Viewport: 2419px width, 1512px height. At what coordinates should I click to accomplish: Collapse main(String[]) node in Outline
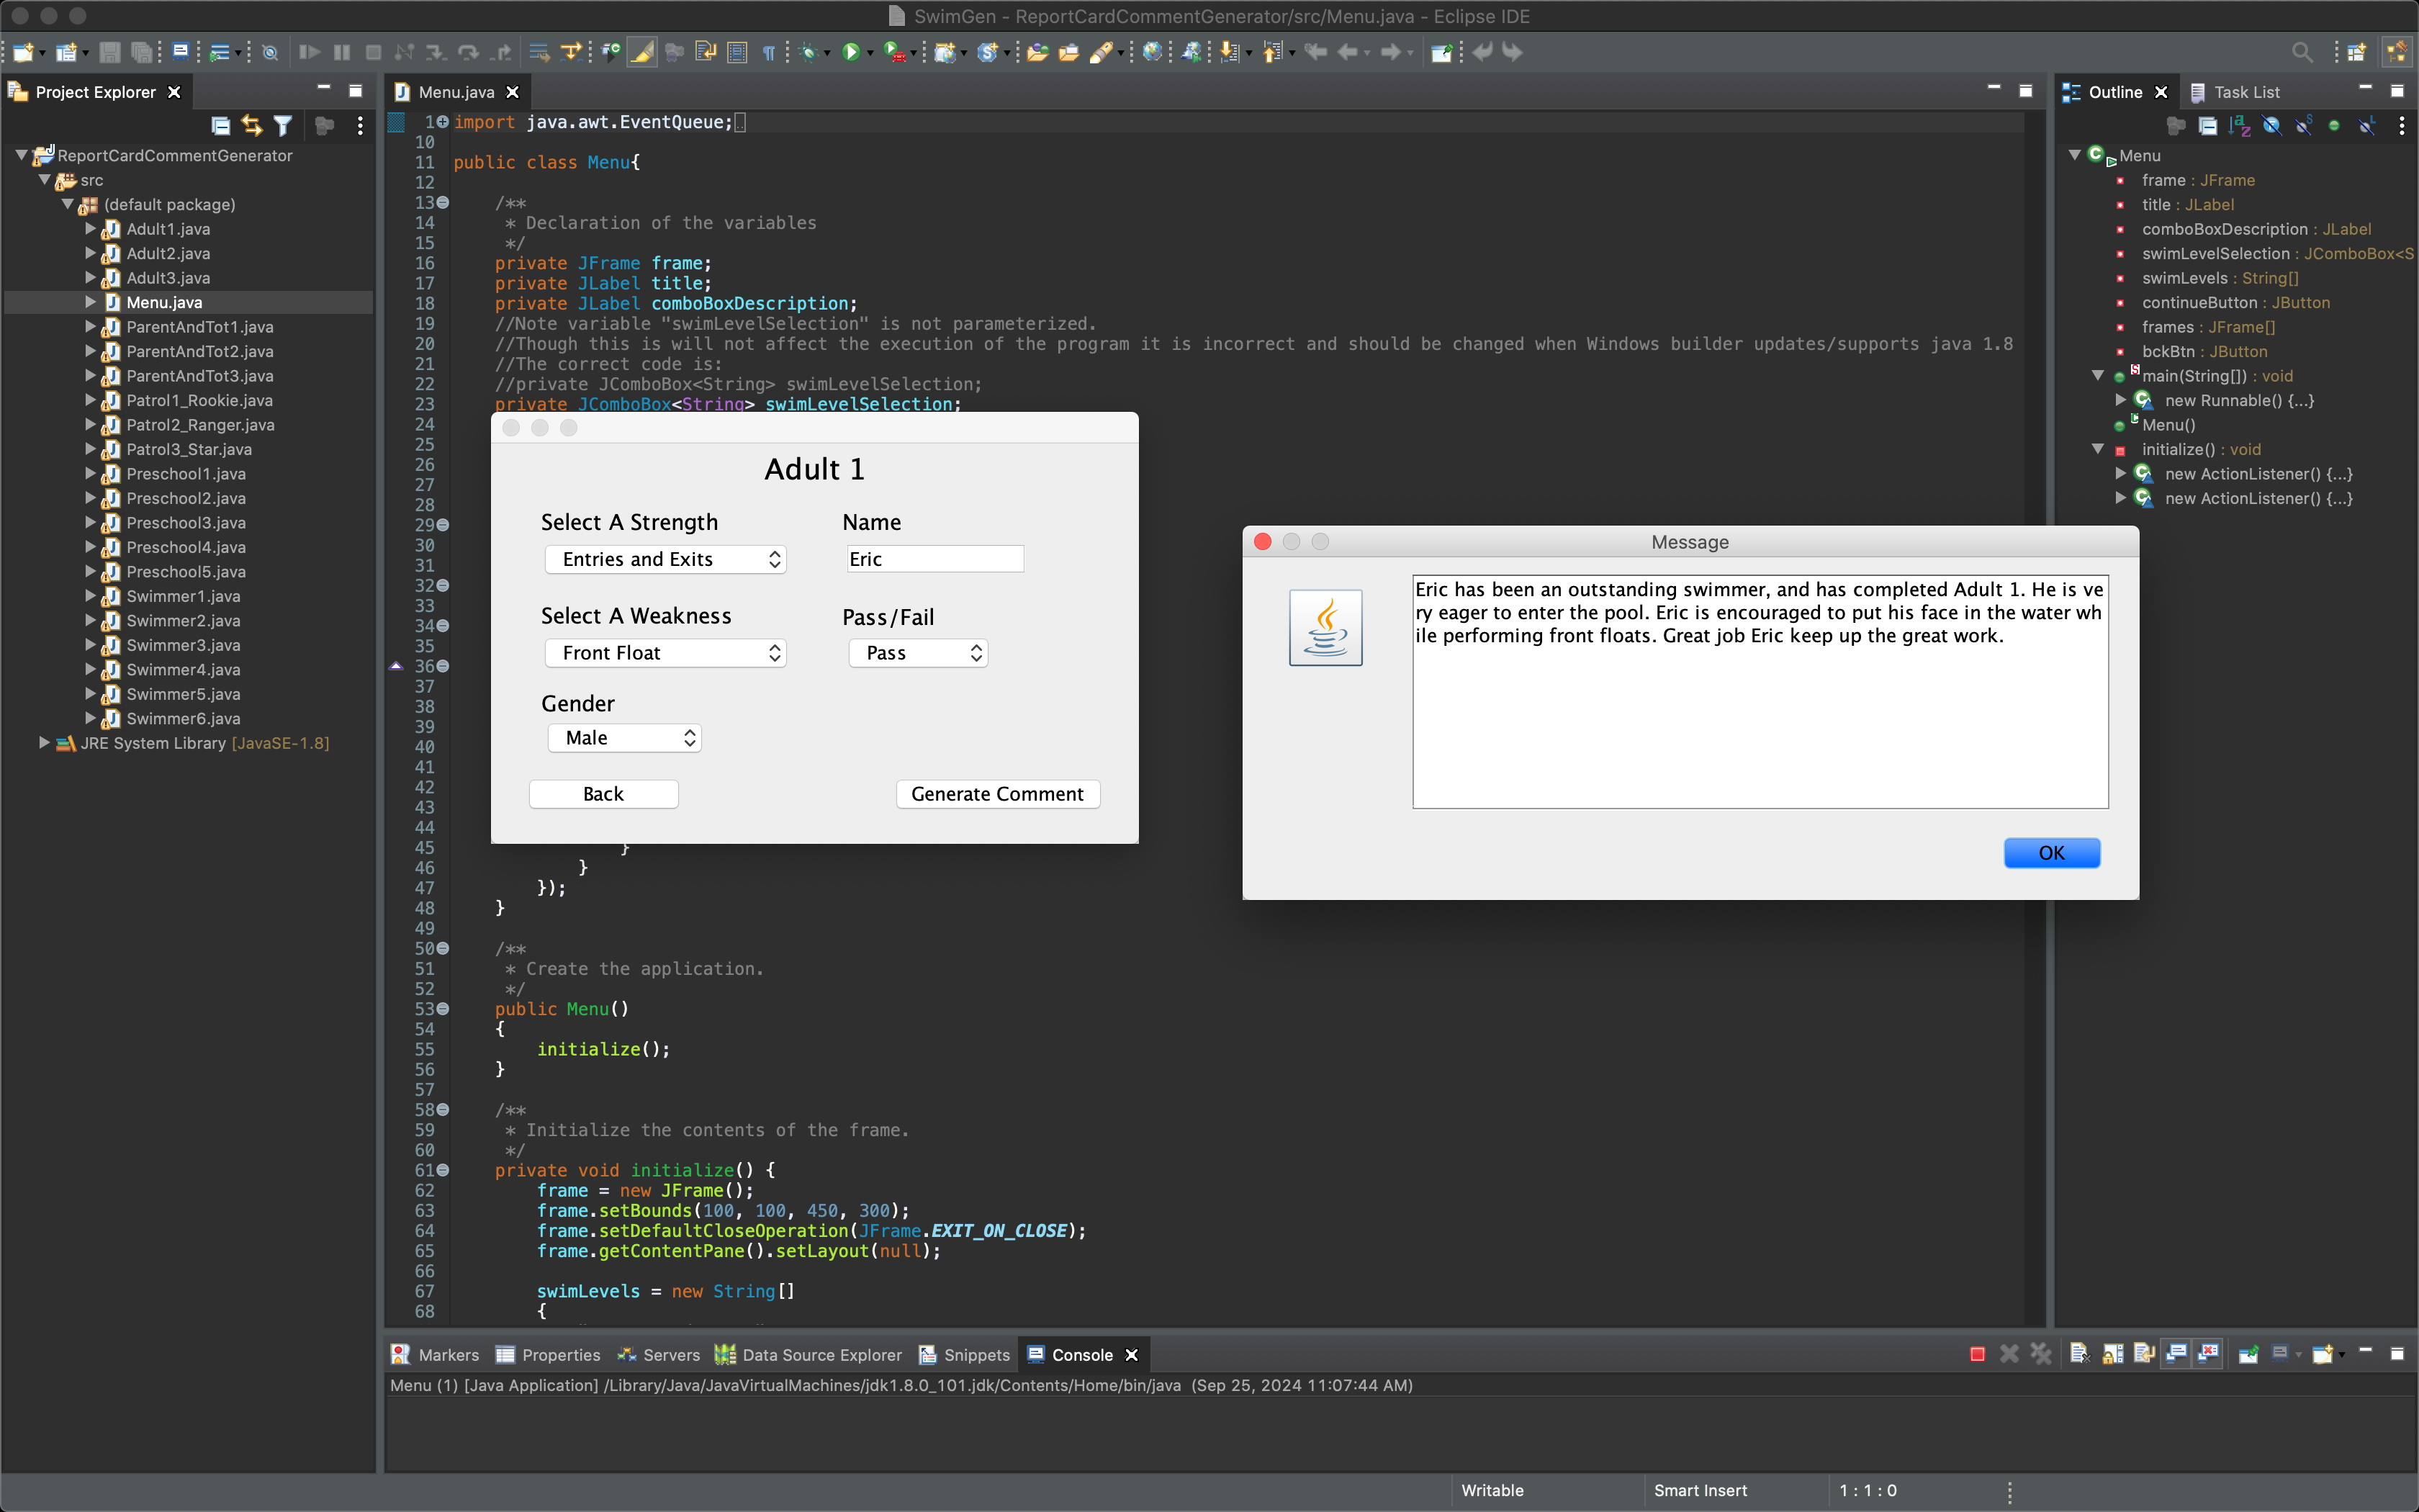point(2098,376)
